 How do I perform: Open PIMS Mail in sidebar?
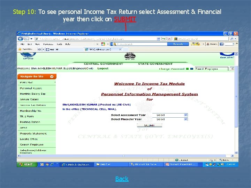[37, 83]
